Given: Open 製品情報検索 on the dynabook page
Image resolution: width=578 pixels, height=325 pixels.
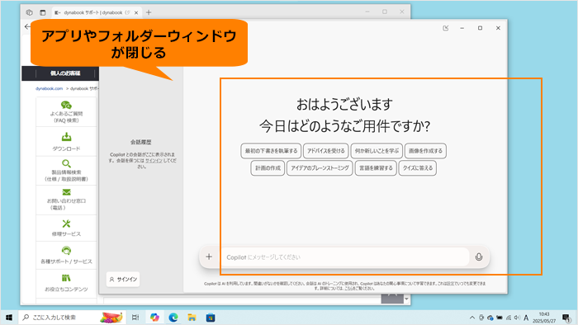Looking at the screenshot, I should (x=66, y=171).
